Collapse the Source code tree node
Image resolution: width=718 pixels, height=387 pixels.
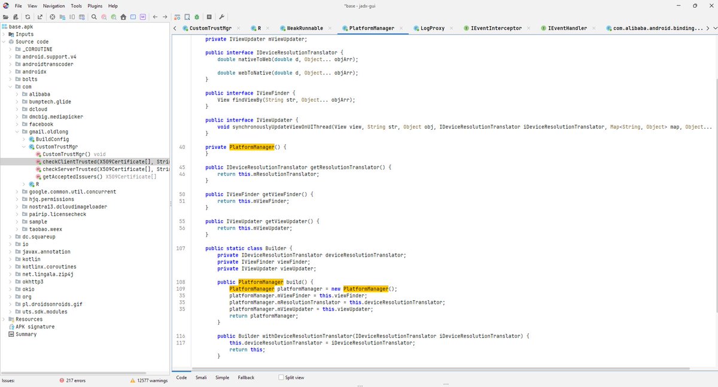pyautogui.click(x=4, y=42)
